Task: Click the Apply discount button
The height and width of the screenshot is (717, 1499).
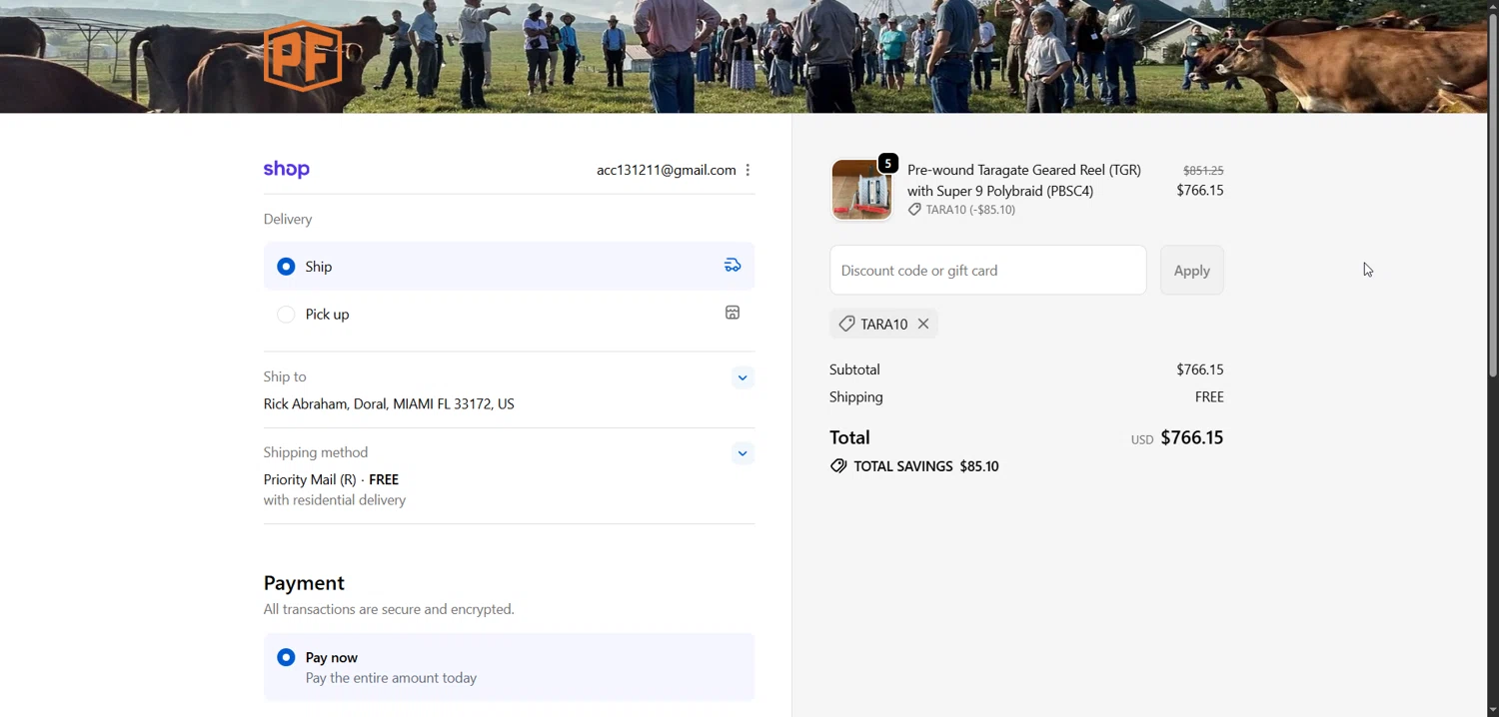Action: (x=1191, y=271)
